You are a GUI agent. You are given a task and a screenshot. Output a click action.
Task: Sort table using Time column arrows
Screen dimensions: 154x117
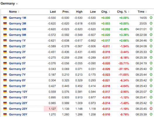(x=146, y=12)
